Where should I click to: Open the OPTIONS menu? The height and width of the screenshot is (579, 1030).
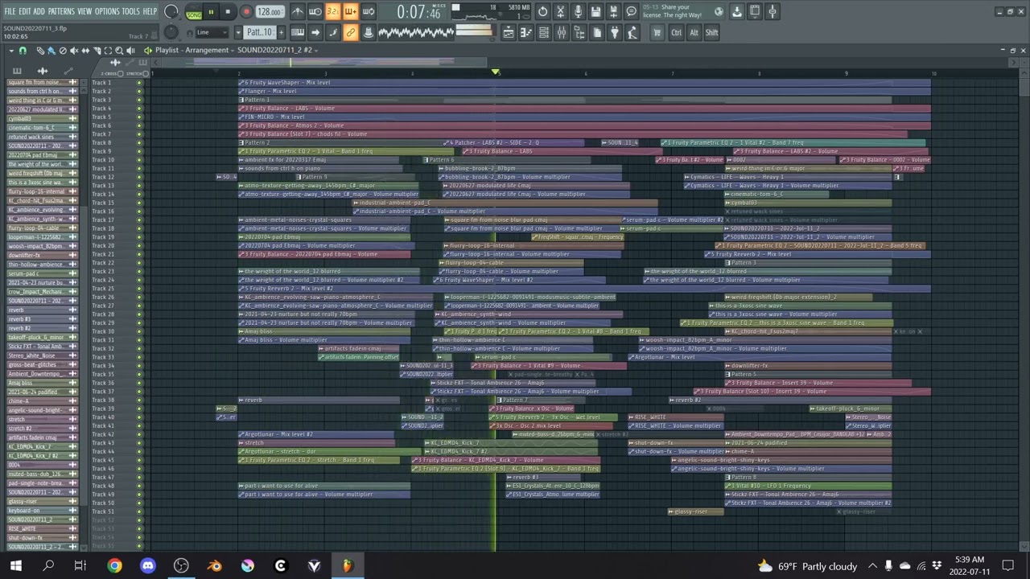(x=107, y=11)
